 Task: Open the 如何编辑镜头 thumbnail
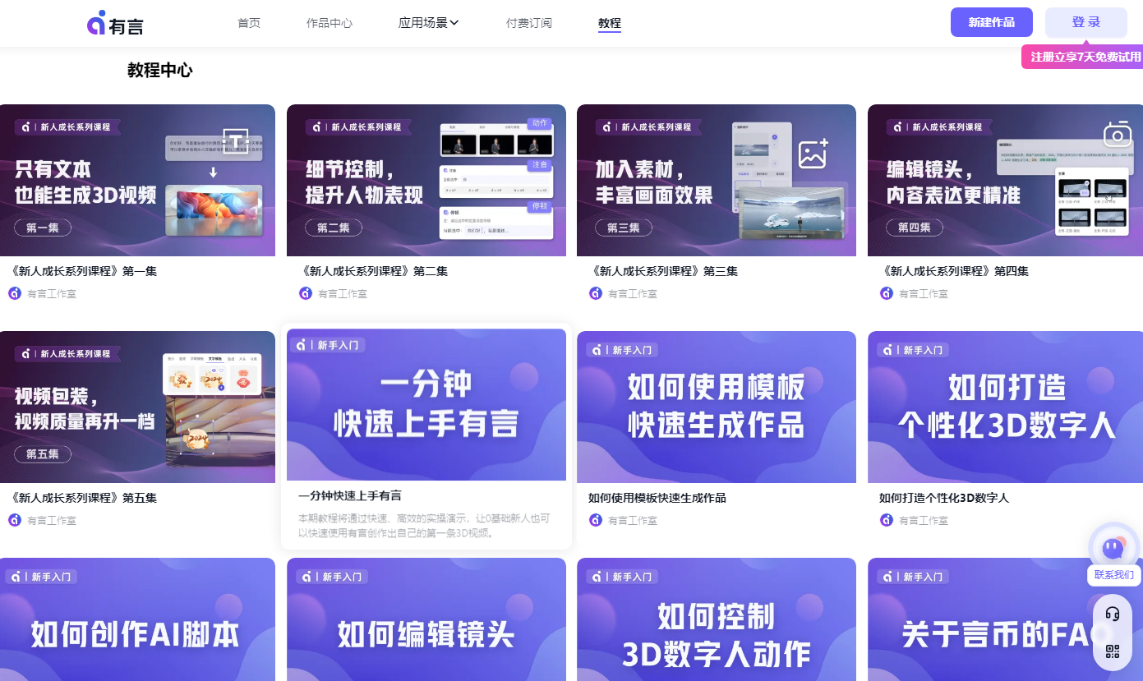click(426, 619)
